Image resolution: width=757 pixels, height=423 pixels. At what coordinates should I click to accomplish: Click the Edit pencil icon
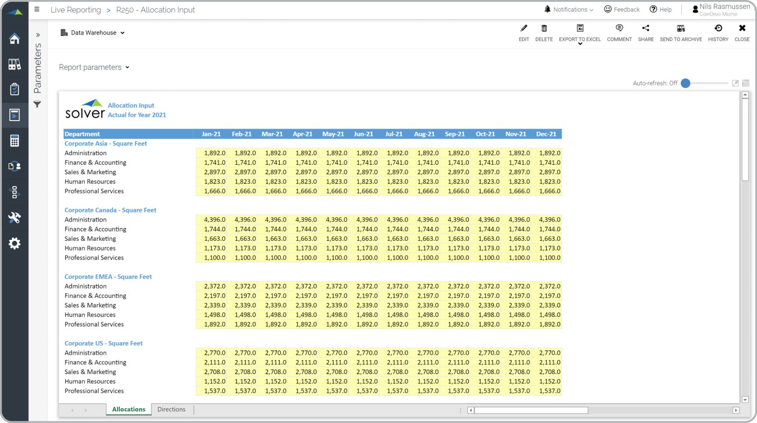(x=524, y=28)
